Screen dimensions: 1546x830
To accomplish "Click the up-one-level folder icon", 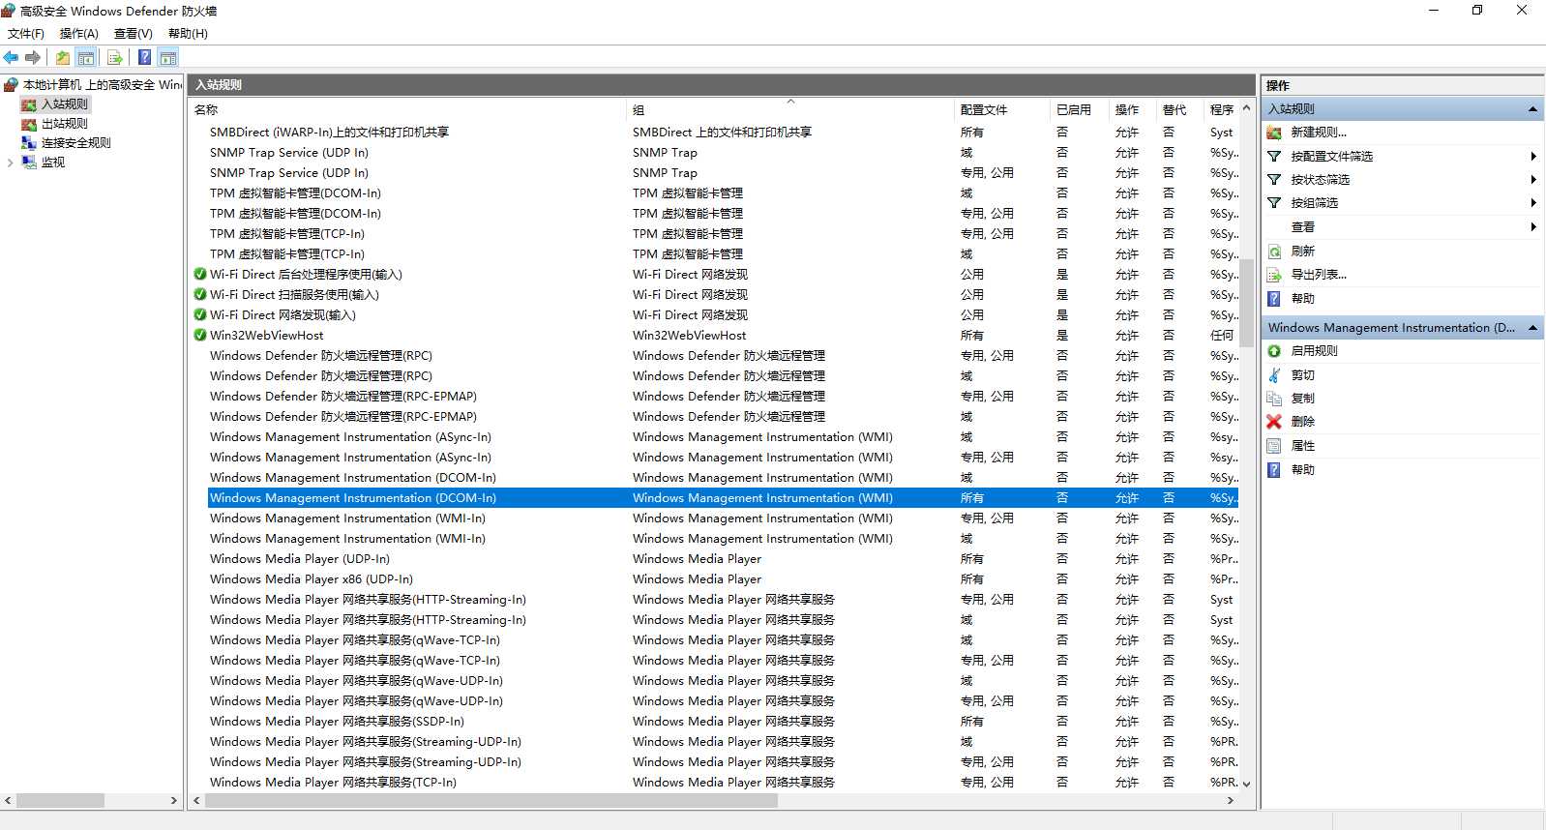I will [x=63, y=58].
